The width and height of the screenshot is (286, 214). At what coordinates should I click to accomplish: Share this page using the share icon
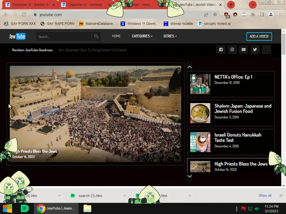(206, 14)
